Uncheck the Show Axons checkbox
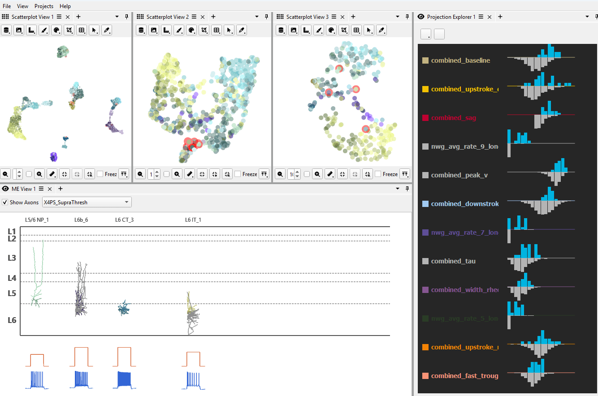Viewport: 598px width, 396px height. [5, 202]
